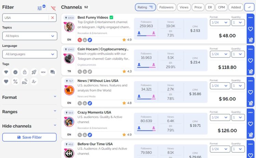The height and width of the screenshot is (158, 256).
Task: Click News Without Lies WL avatar
Action: [x=69, y=90]
